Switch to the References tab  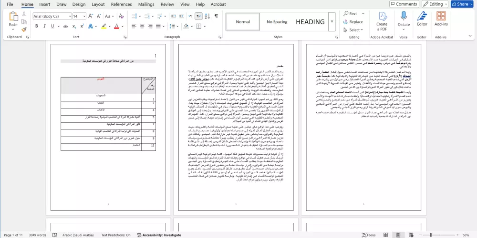point(121,4)
